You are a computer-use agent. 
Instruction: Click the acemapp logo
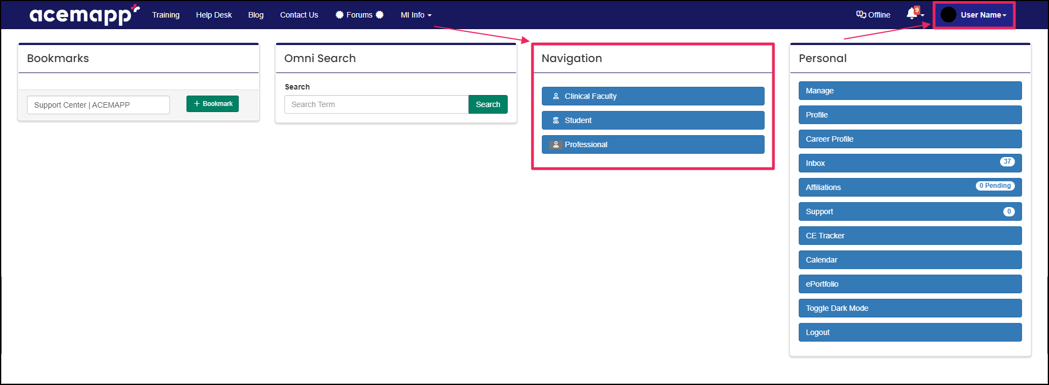84,15
